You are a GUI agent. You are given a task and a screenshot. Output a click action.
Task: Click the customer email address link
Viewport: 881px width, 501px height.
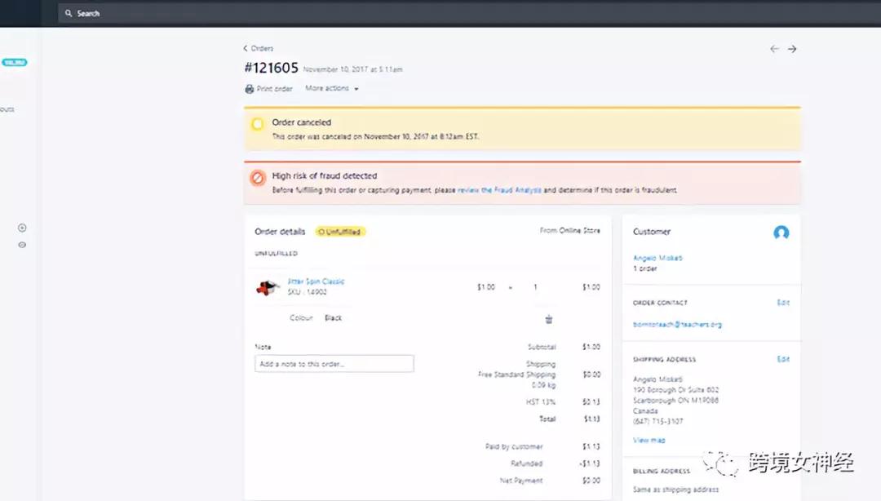coord(677,325)
